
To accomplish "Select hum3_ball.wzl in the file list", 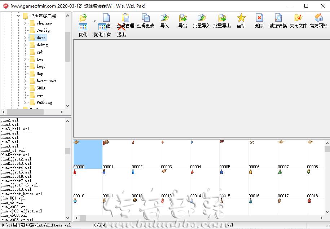I will point(16,129).
